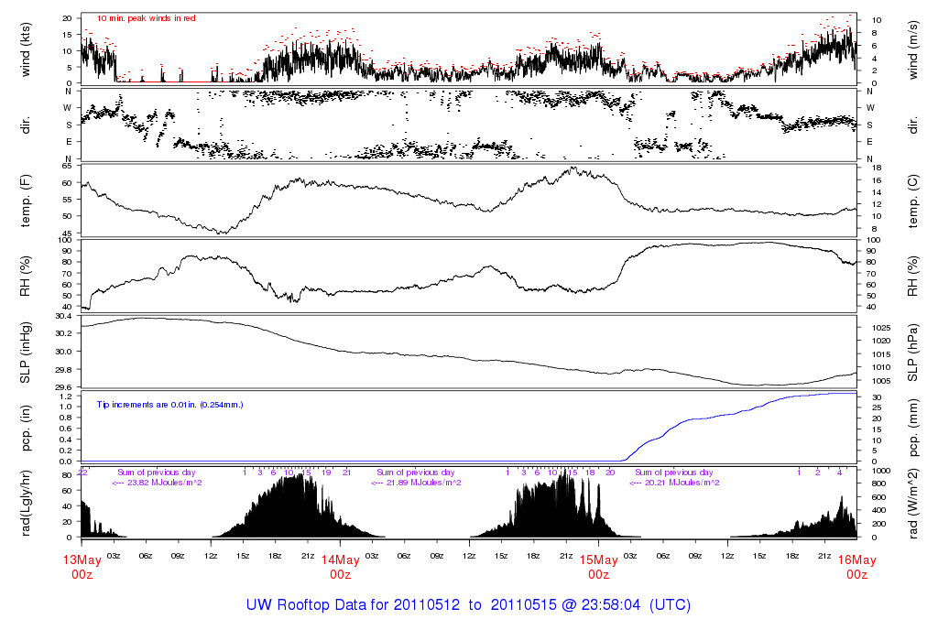Click the 'SLP (inHg)' axis label
Viewport: 938px width, 641px height.
coord(26,353)
